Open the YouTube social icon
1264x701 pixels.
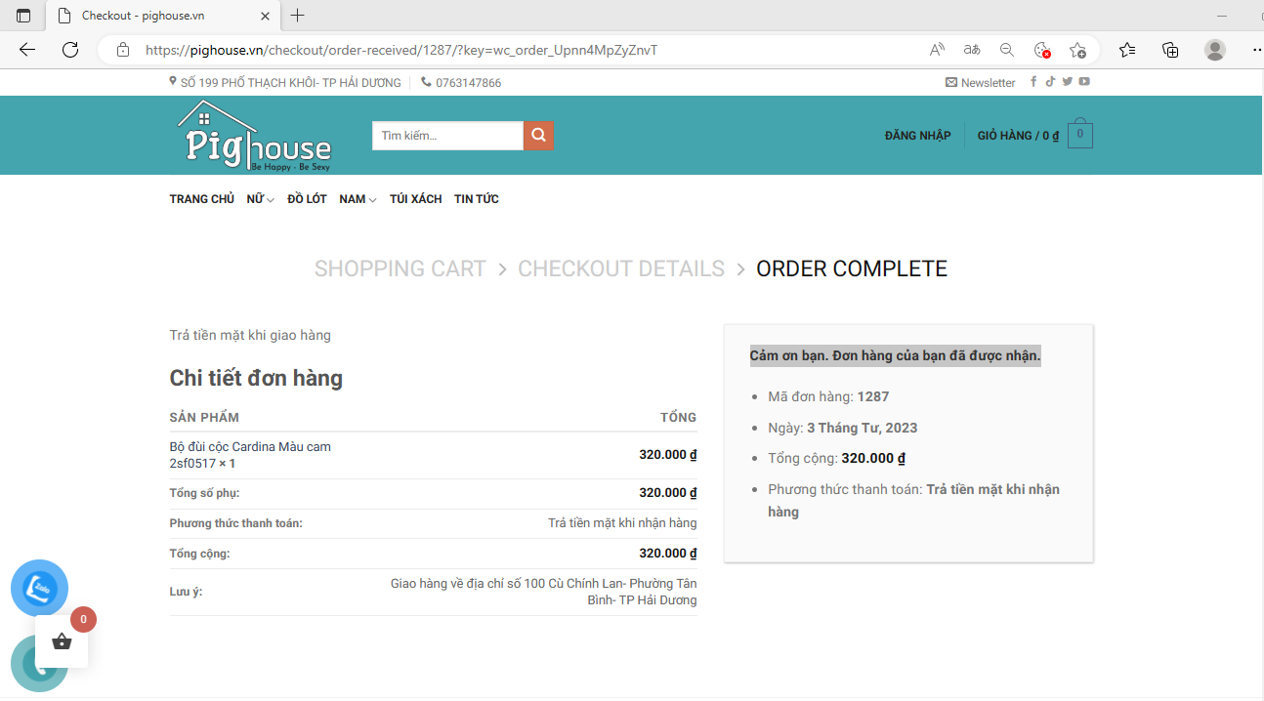point(1084,82)
